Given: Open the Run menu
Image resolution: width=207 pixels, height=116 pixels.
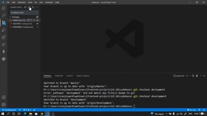Looking at the screenshot, I should 41,2.
